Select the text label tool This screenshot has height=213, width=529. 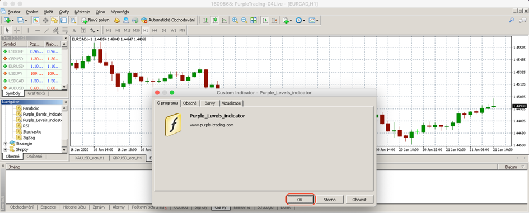pos(74,30)
